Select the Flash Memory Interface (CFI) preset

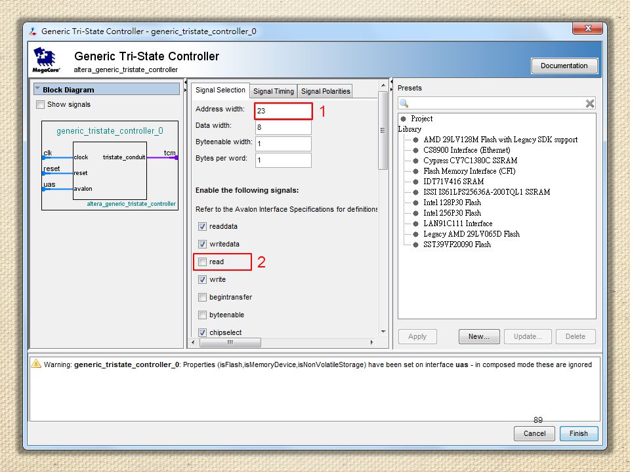click(x=469, y=171)
